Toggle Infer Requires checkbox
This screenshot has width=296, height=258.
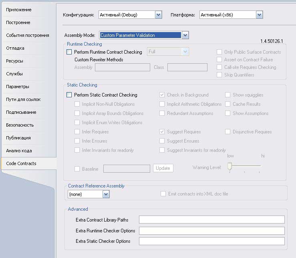pyautogui.click(x=77, y=132)
